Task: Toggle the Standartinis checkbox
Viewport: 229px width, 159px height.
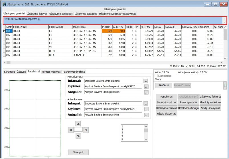Action: pos(155,76)
